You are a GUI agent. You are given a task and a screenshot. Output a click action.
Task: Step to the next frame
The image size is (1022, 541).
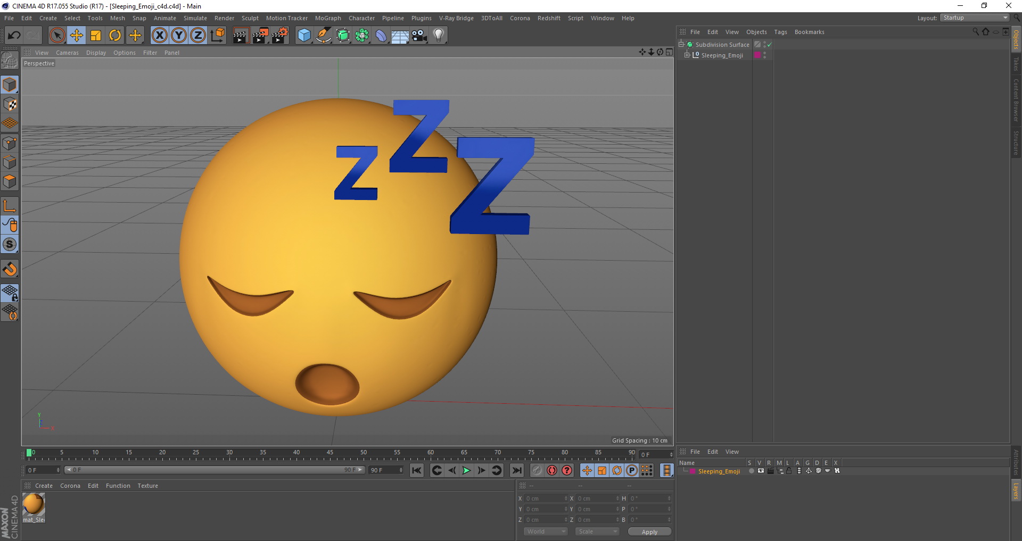481,470
